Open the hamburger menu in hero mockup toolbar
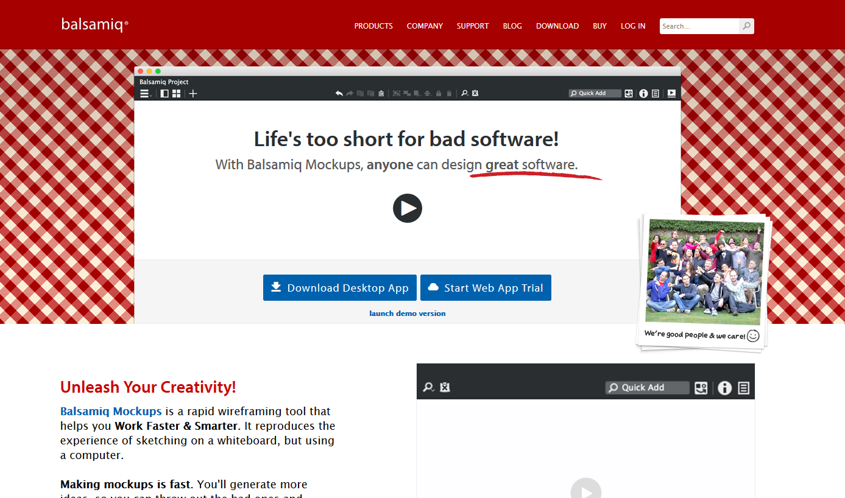 pos(145,94)
